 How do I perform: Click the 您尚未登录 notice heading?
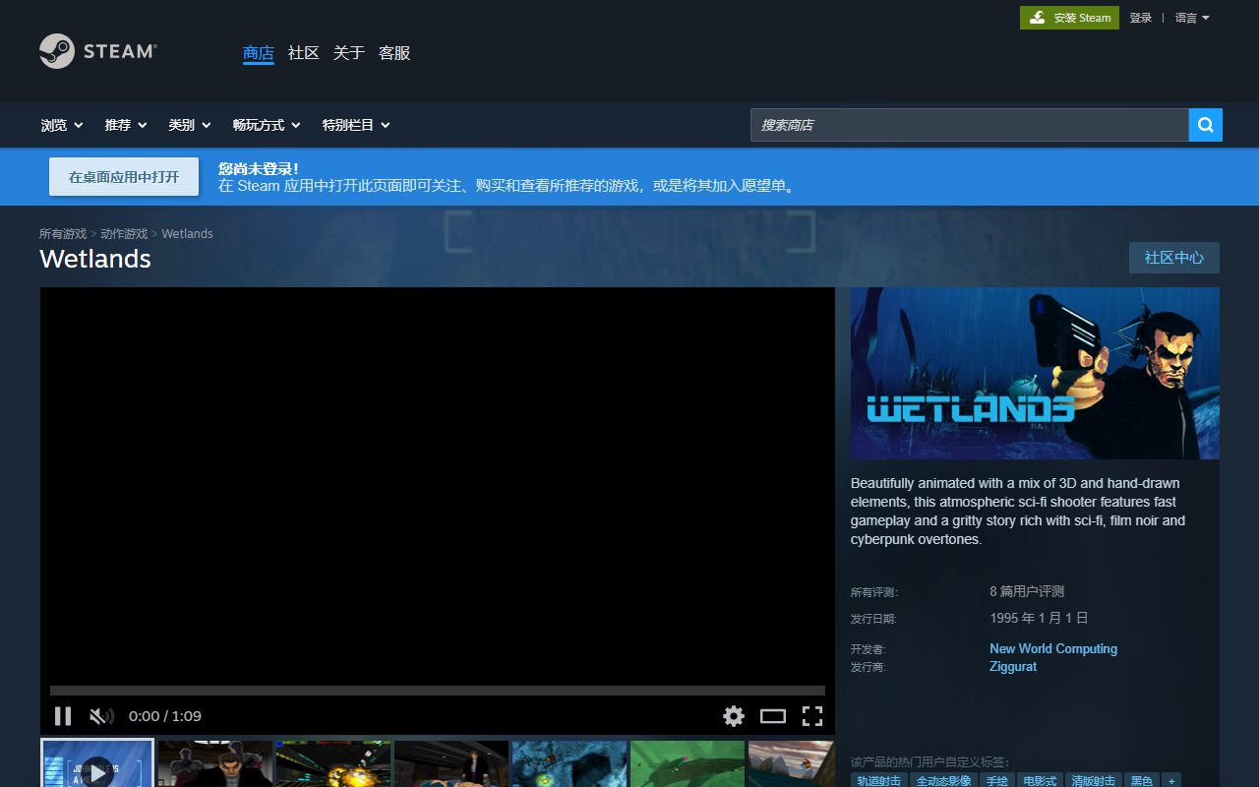(x=259, y=169)
